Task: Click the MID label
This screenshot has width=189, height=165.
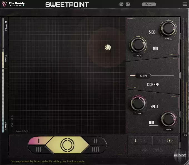Action: coord(155,48)
